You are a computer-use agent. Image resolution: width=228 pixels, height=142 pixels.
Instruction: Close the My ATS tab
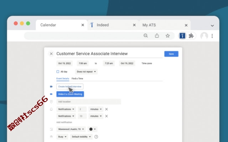point(186,25)
